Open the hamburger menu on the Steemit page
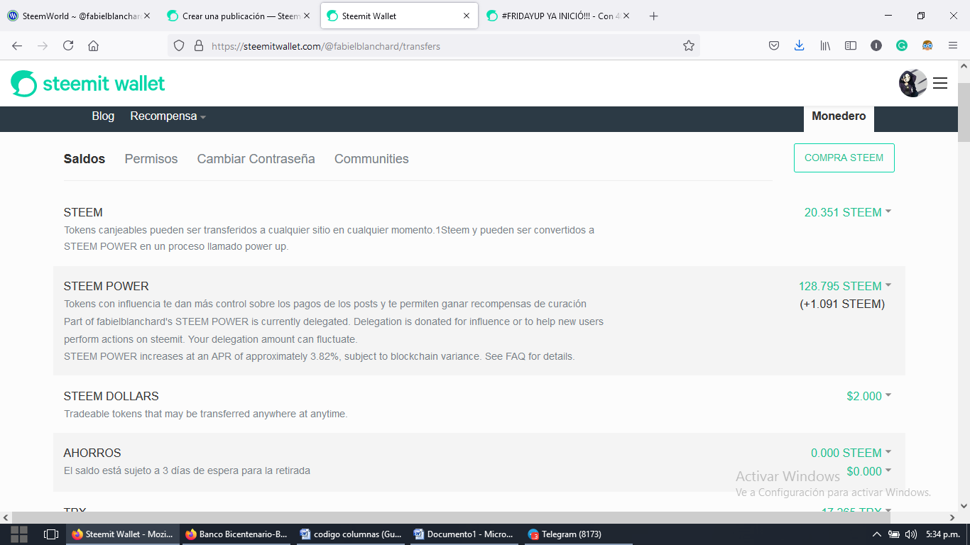The image size is (970, 545). [x=940, y=84]
